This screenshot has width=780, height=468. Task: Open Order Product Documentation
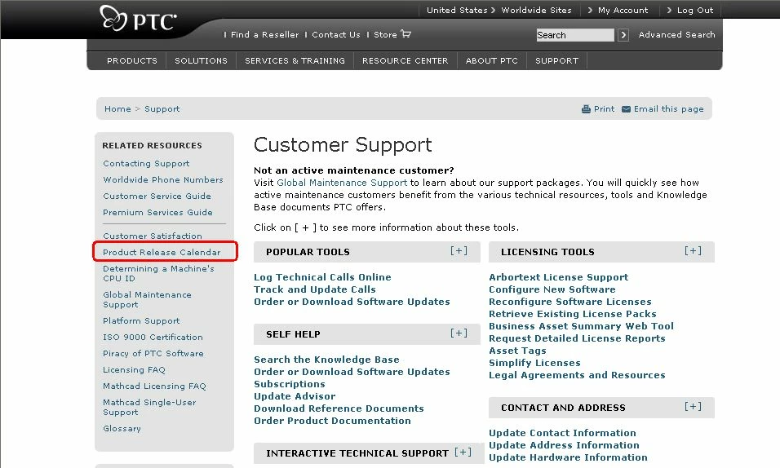pyautogui.click(x=332, y=421)
